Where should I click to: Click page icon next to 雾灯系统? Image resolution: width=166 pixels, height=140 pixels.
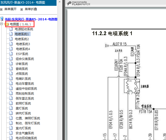click(11, 108)
